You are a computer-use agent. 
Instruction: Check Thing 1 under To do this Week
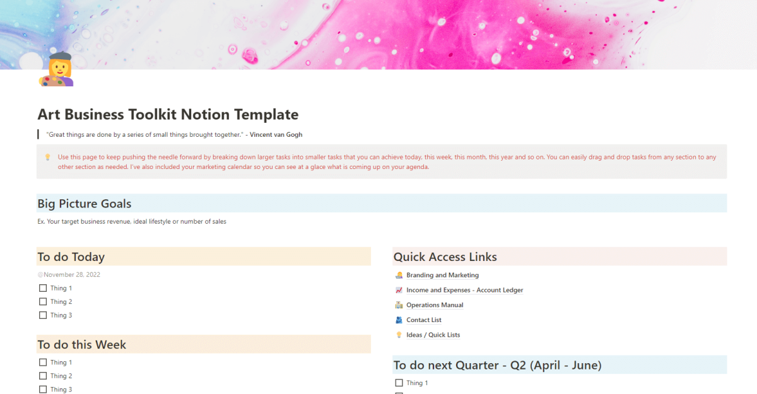(x=43, y=362)
